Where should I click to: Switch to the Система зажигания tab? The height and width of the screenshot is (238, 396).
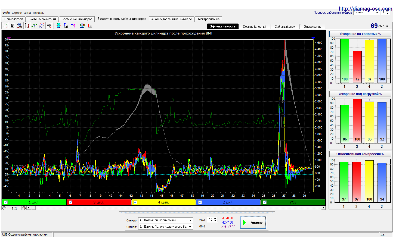[42, 19]
